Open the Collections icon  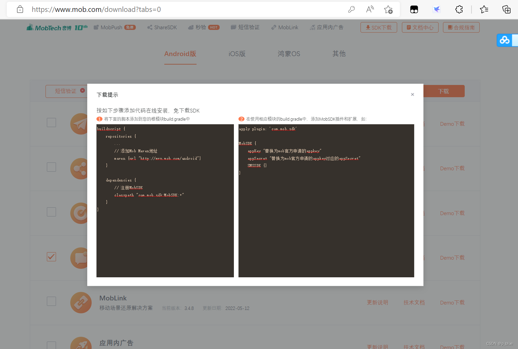[x=506, y=10]
